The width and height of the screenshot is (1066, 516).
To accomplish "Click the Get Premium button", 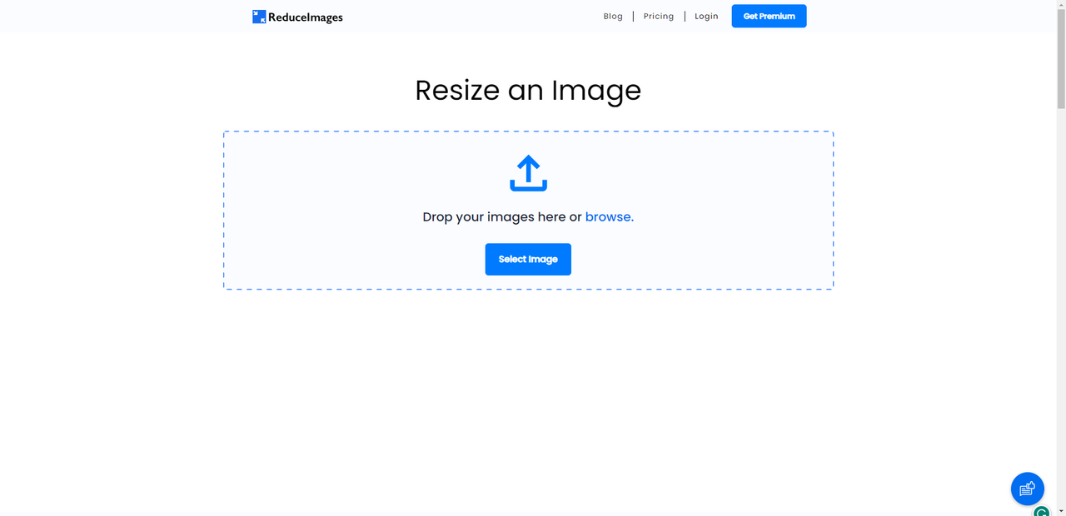I will click(x=769, y=16).
